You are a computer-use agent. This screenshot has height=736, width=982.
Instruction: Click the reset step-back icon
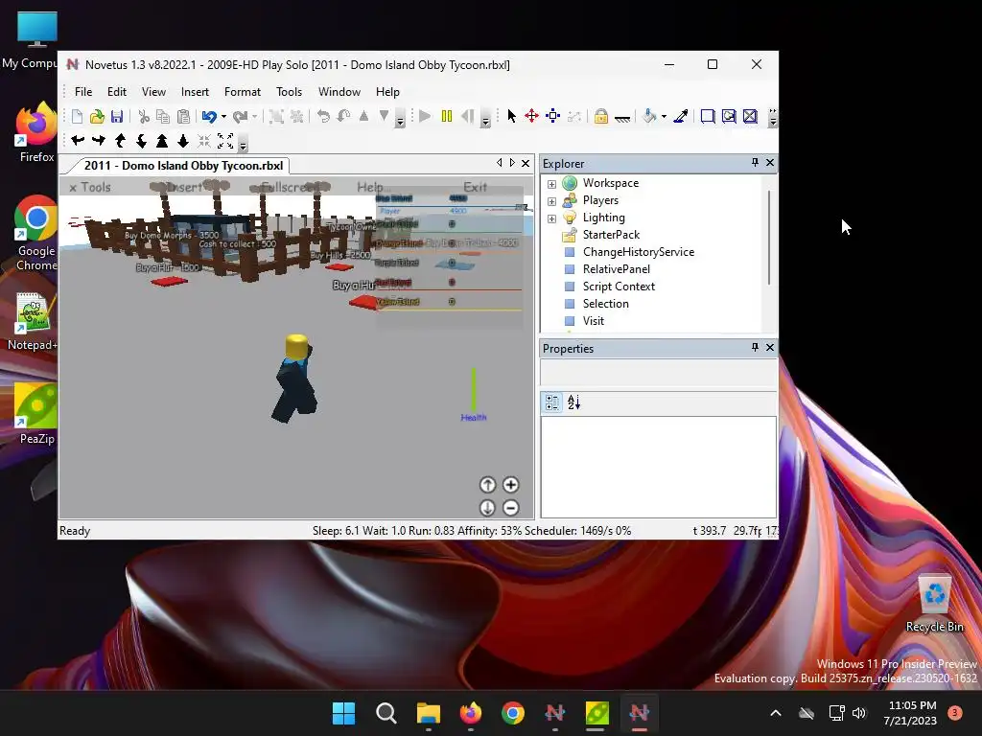pos(468,116)
